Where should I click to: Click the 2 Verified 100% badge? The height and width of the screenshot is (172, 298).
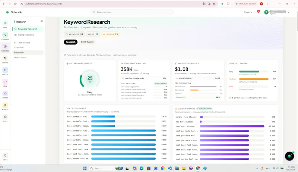[x=204, y=109]
